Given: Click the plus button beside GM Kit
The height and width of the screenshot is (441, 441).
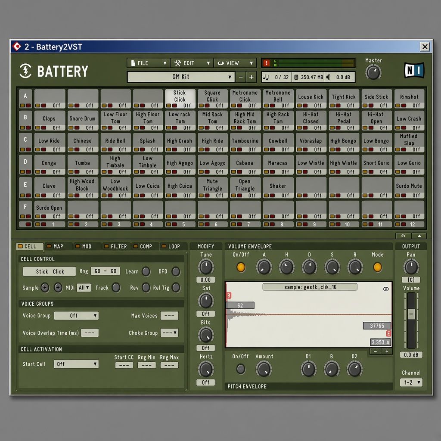Looking at the screenshot, I should 251,77.
